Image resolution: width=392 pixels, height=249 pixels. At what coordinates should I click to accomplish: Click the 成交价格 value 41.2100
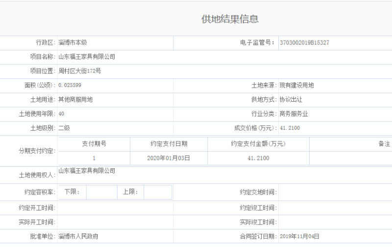pyautogui.click(x=290, y=128)
